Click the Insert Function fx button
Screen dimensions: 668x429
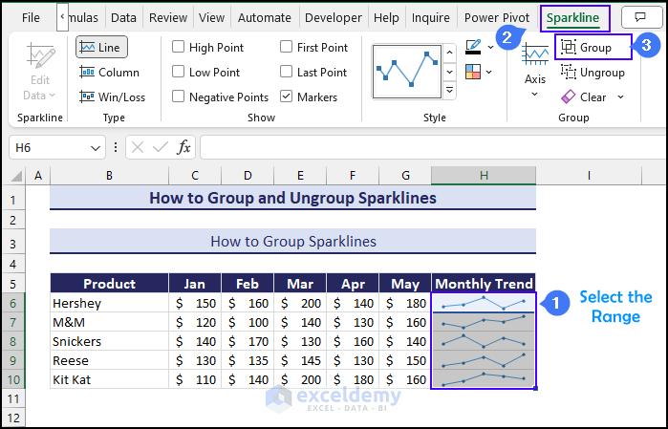tap(183, 147)
